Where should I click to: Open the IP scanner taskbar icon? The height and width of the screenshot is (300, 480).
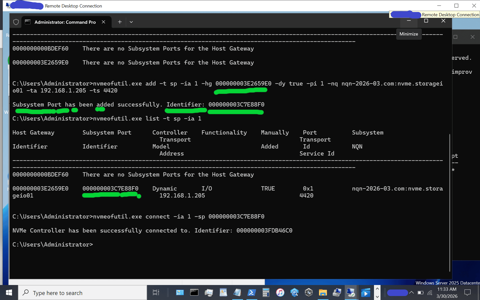294,292
